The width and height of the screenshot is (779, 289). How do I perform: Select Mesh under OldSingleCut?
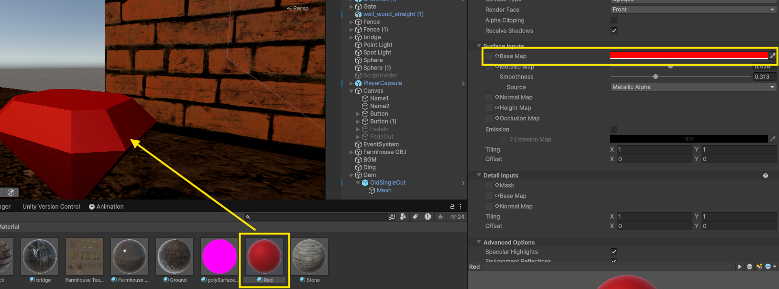coord(384,190)
